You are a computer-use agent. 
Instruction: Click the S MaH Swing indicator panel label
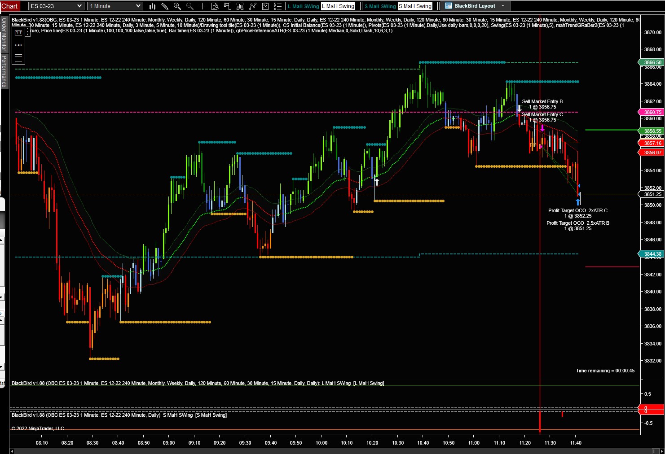(x=119, y=415)
